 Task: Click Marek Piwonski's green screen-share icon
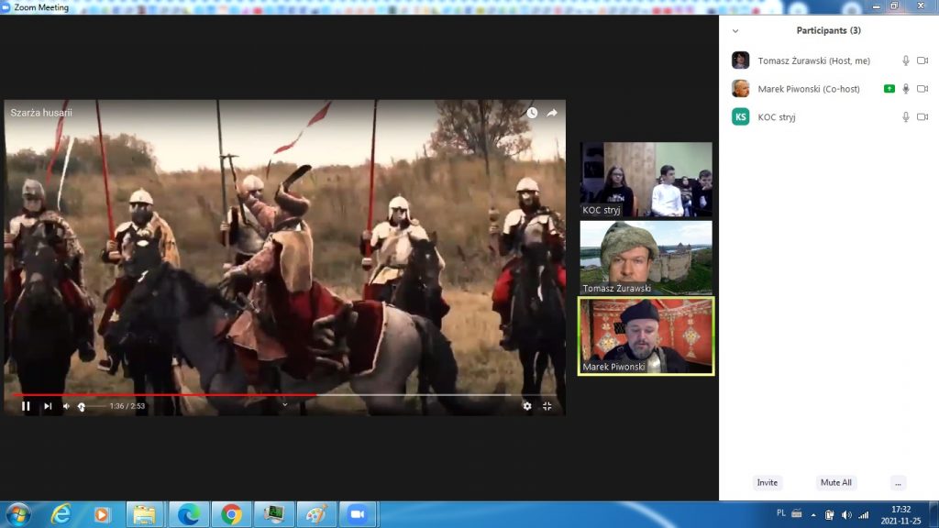(889, 89)
